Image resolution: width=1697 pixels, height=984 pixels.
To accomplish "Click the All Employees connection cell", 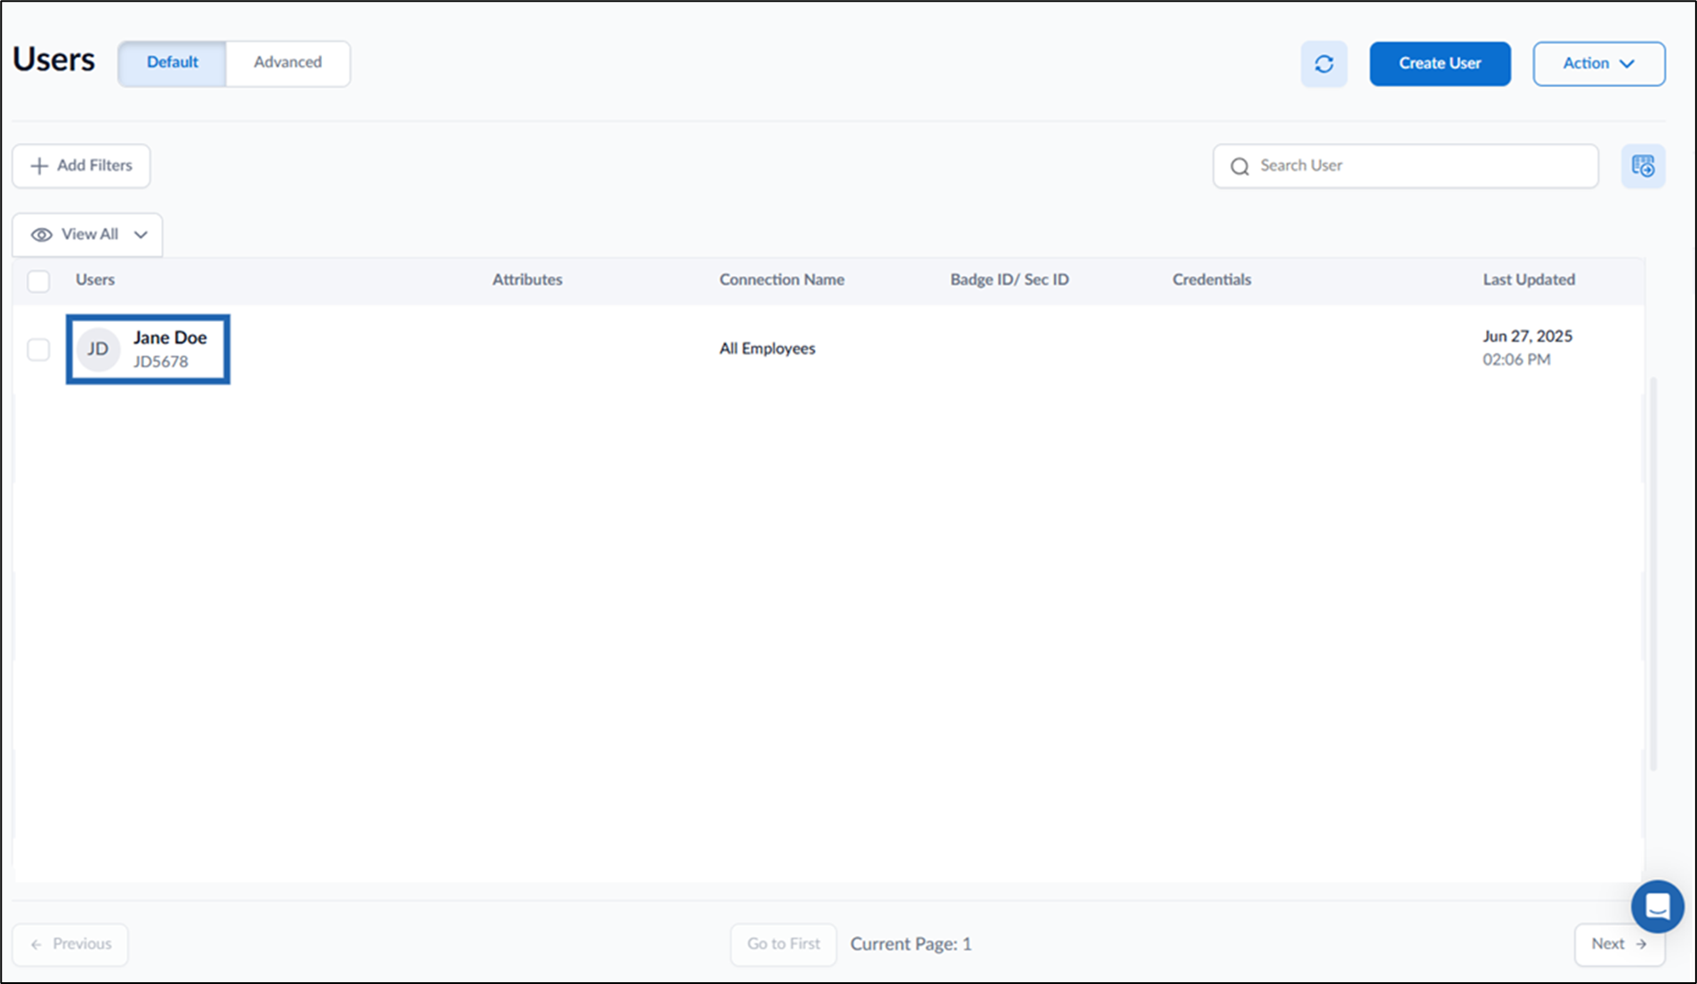I will coord(768,348).
